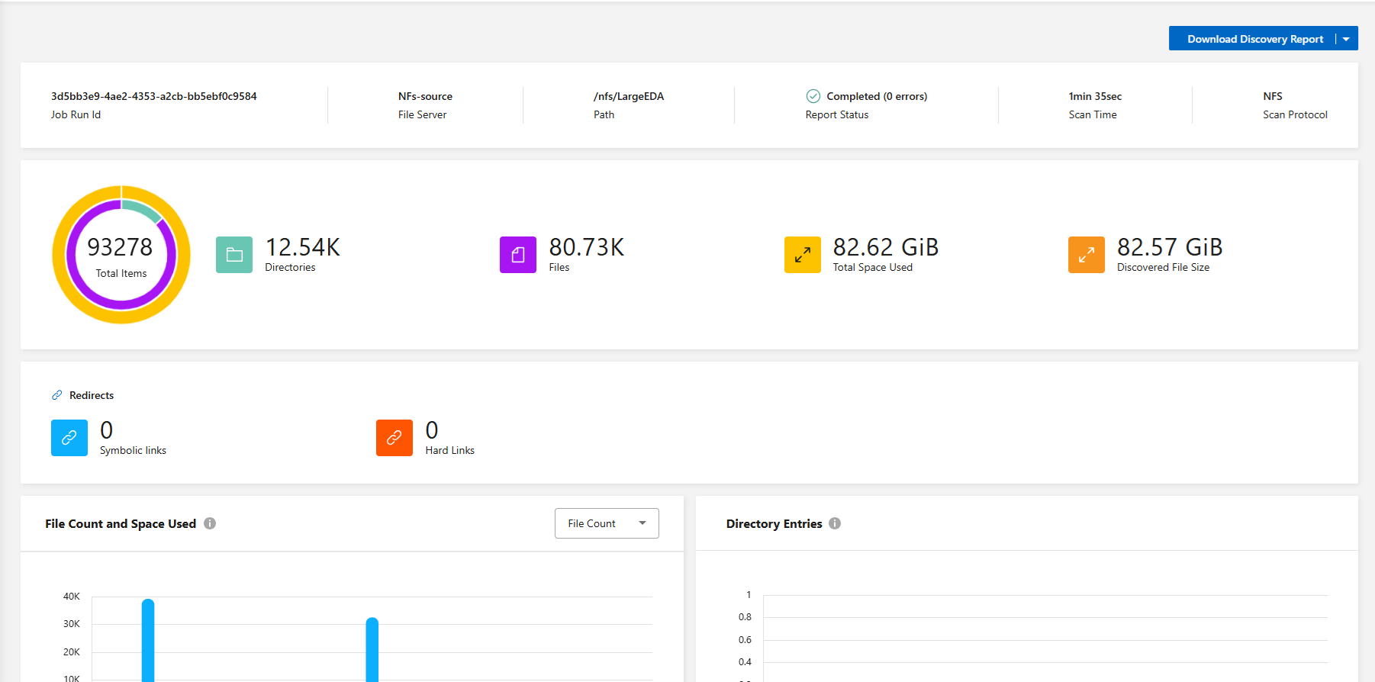Screen dimensions: 1375x682
Task: Click the orange Hard Links icon
Action: tap(394, 438)
